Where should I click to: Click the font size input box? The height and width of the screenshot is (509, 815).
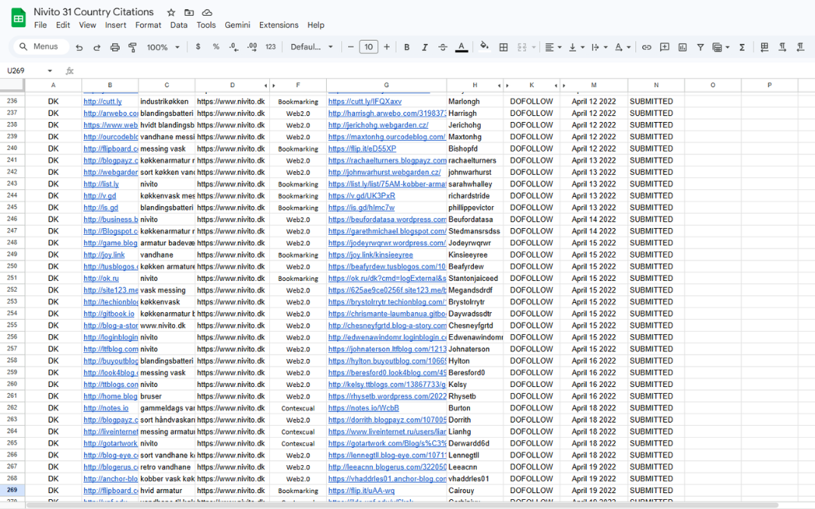[x=368, y=47]
